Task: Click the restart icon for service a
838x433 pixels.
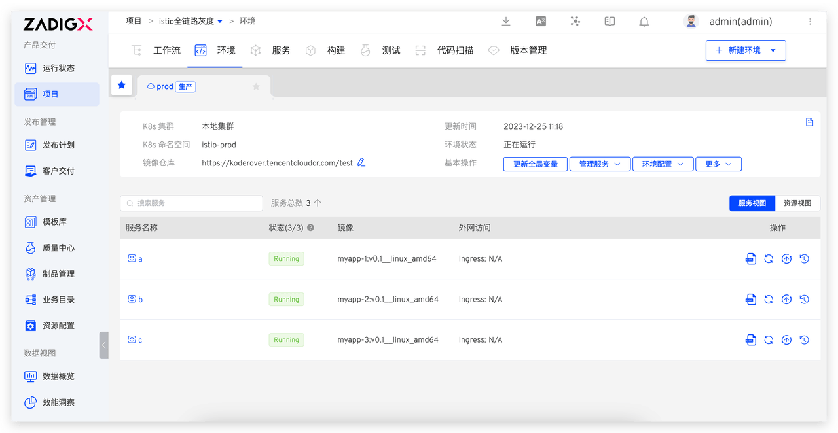Action: pos(769,259)
